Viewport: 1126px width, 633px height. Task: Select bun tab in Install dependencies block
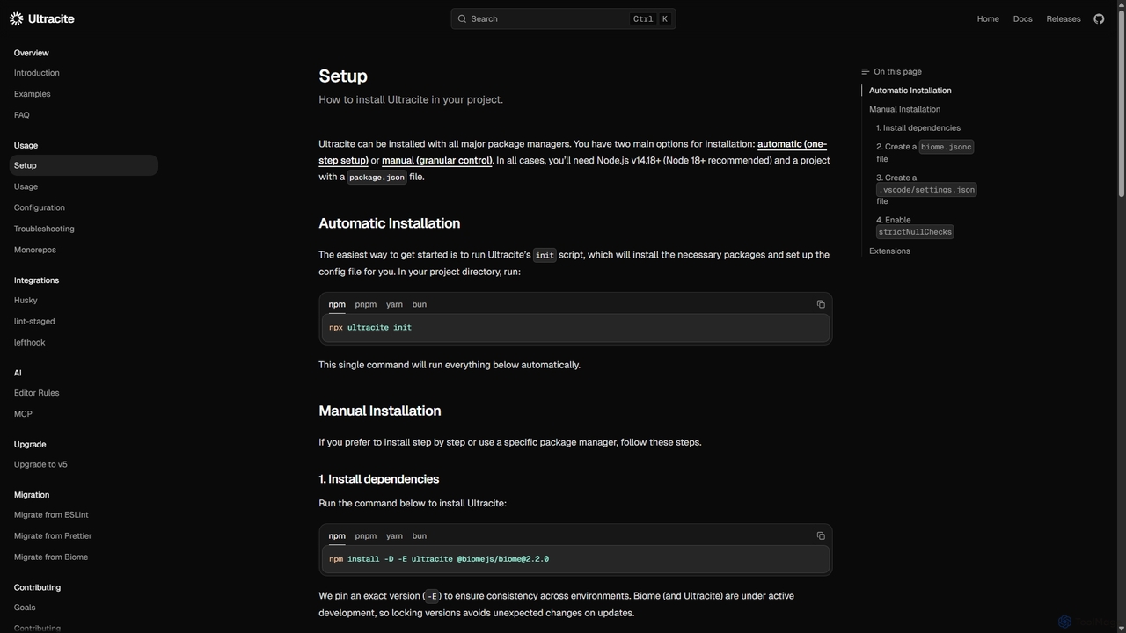click(x=420, y=535)
